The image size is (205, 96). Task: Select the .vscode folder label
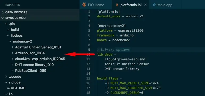click(15, 76)
